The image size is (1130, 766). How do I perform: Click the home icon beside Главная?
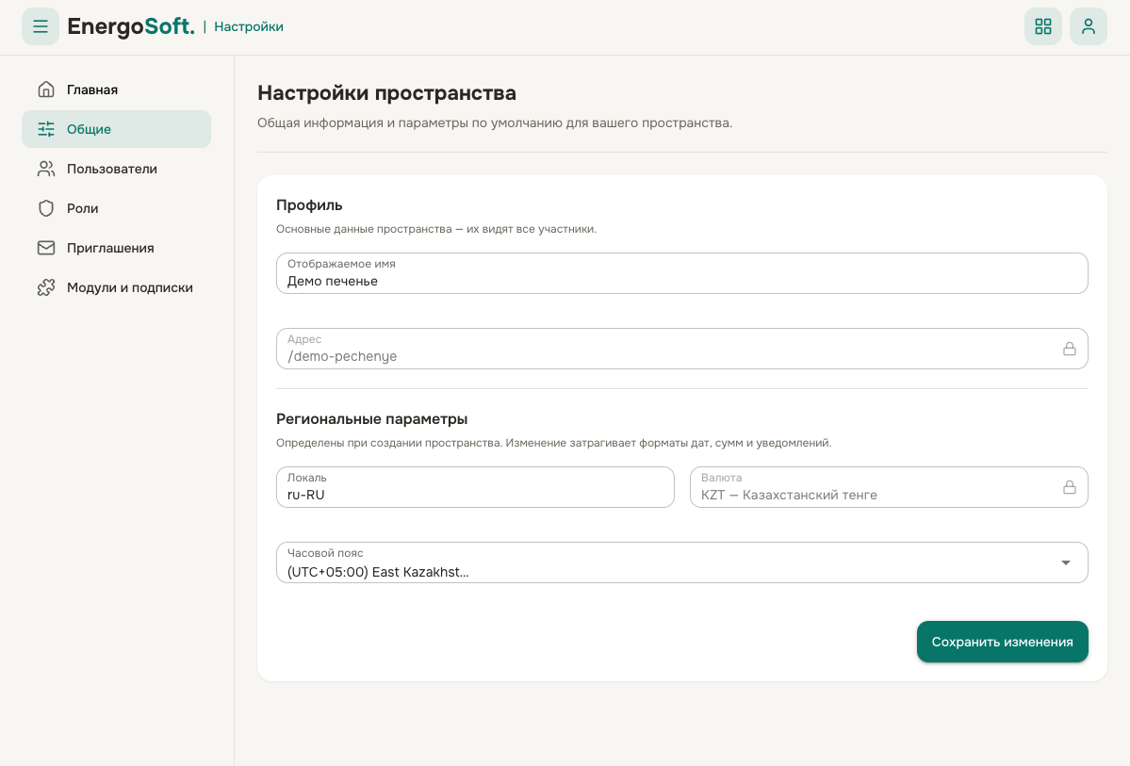pos(46,90)
